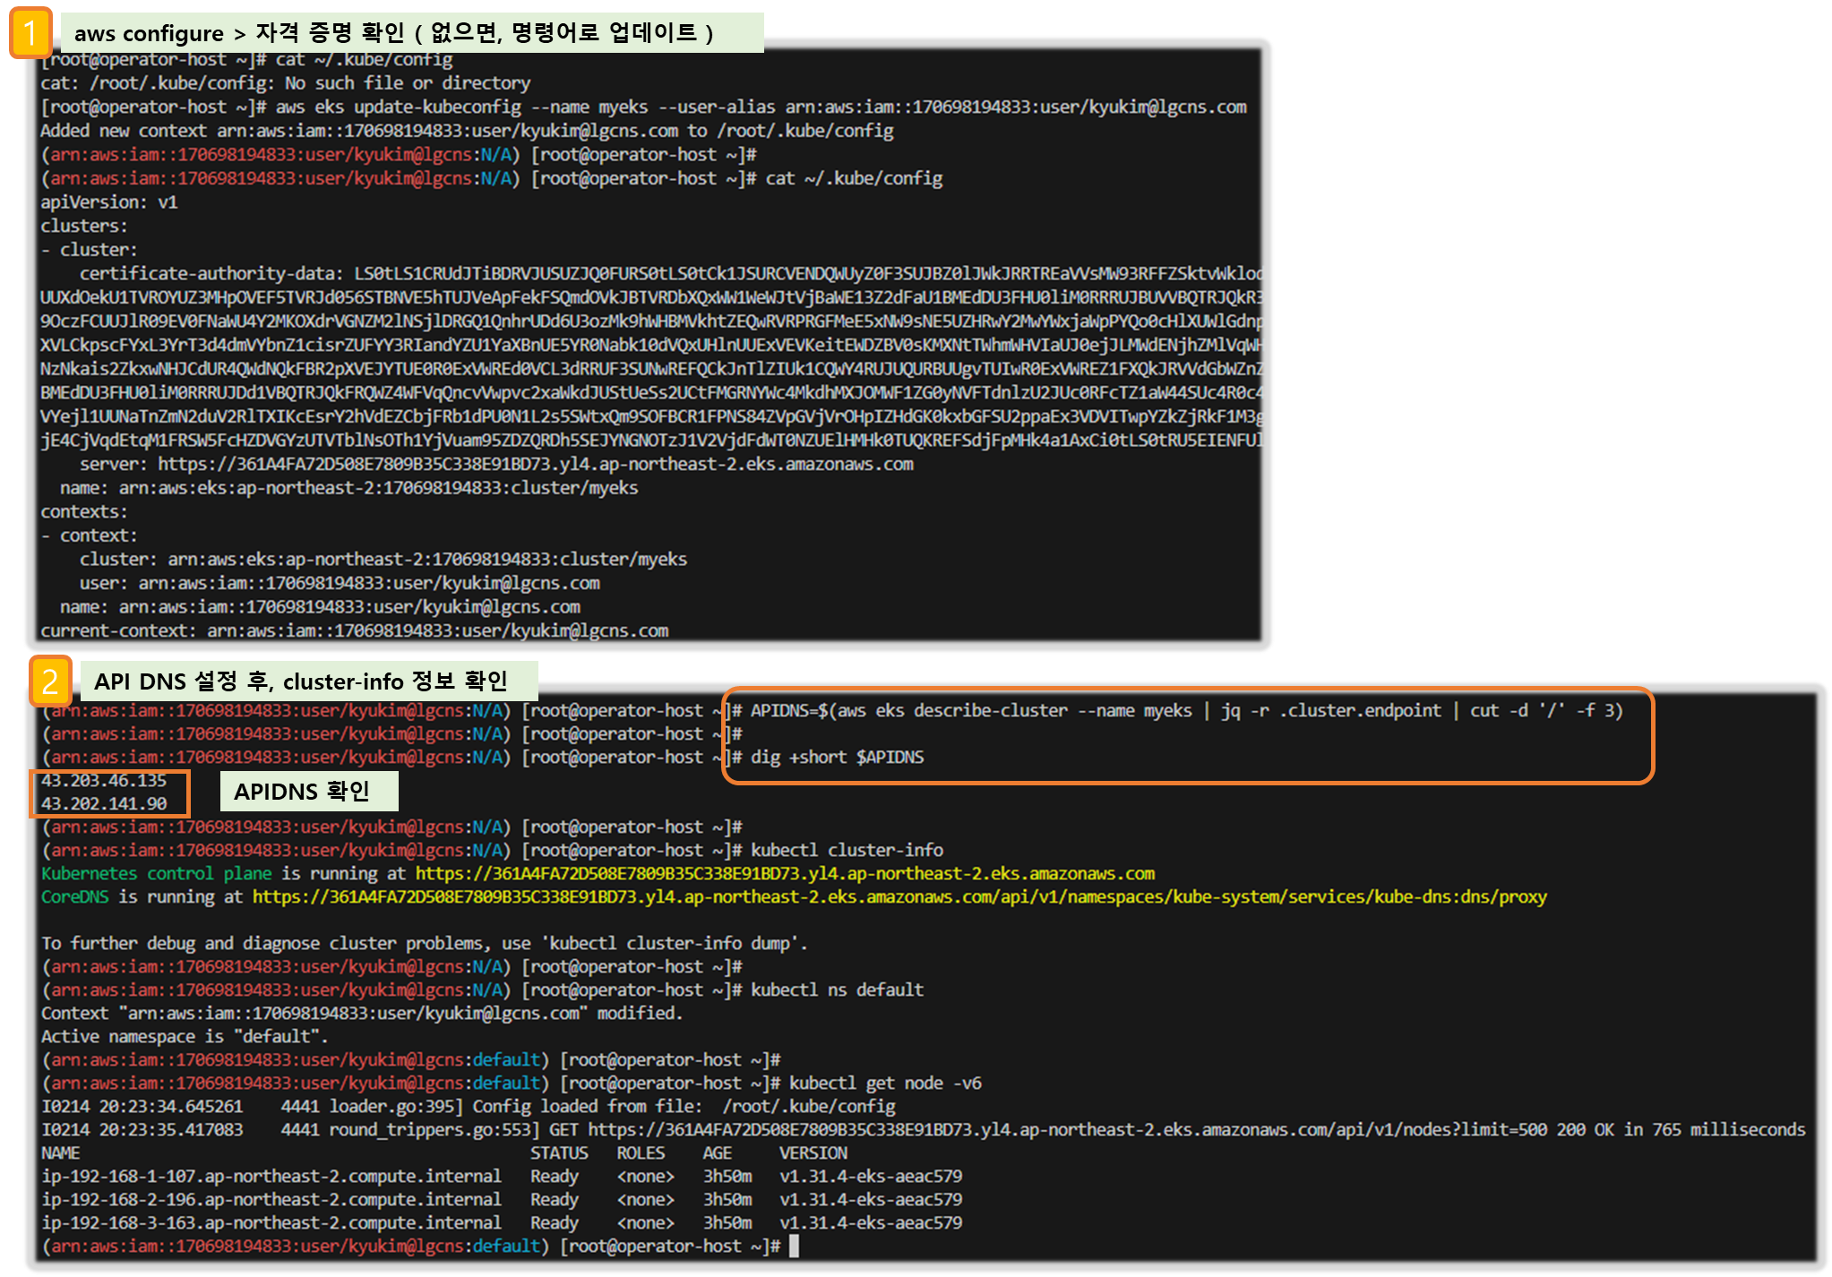Click the terminal cursor at last prompt
The height and width of the screenshot is (1277, 1832).
pyautogui.click(x=794, y=1246)
